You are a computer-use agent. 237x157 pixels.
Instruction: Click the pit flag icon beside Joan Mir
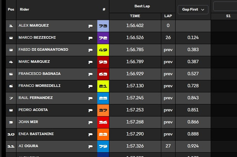(x=90, y=122)
